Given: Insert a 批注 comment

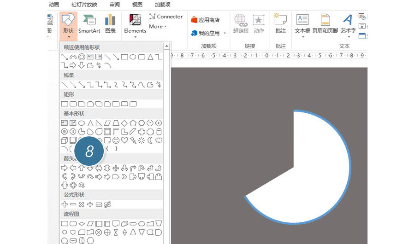Looking at the screenshot, I should 280,24.
